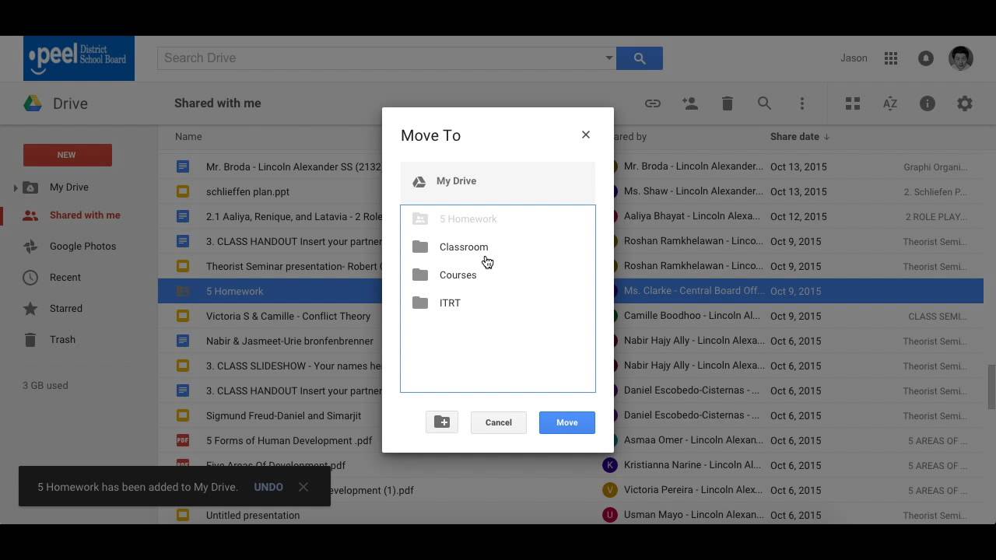Click the blue search button
Image resolution: width=996 pixels, height=560 pixels.
pos(640,58)
